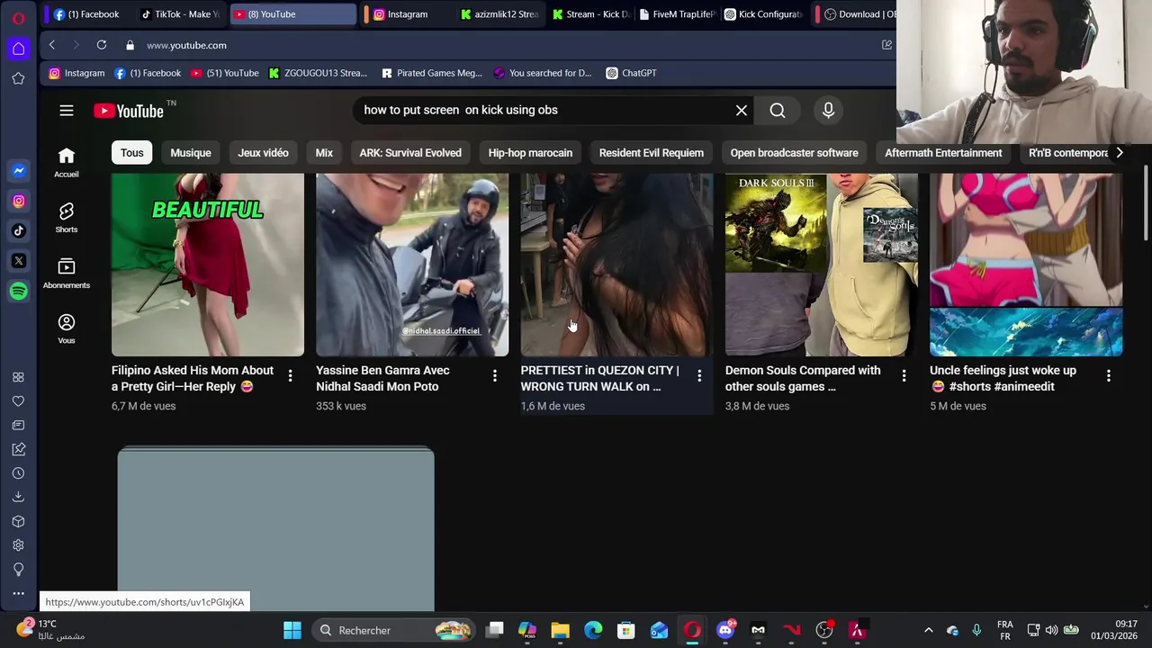The width and height of the screenshot is (1152, 648).
Task: Select the Jeux vidéo filter chip
Action: coord(263,153)
